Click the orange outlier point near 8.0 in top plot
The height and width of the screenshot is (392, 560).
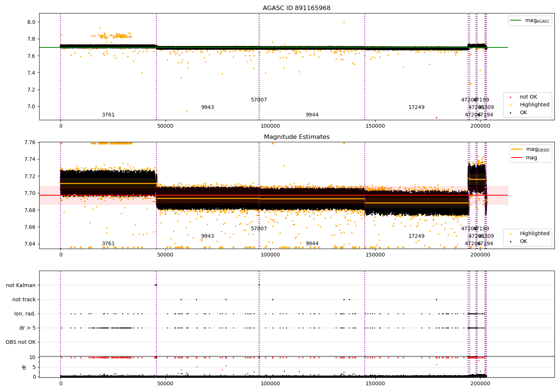click(x=344, y=22)
